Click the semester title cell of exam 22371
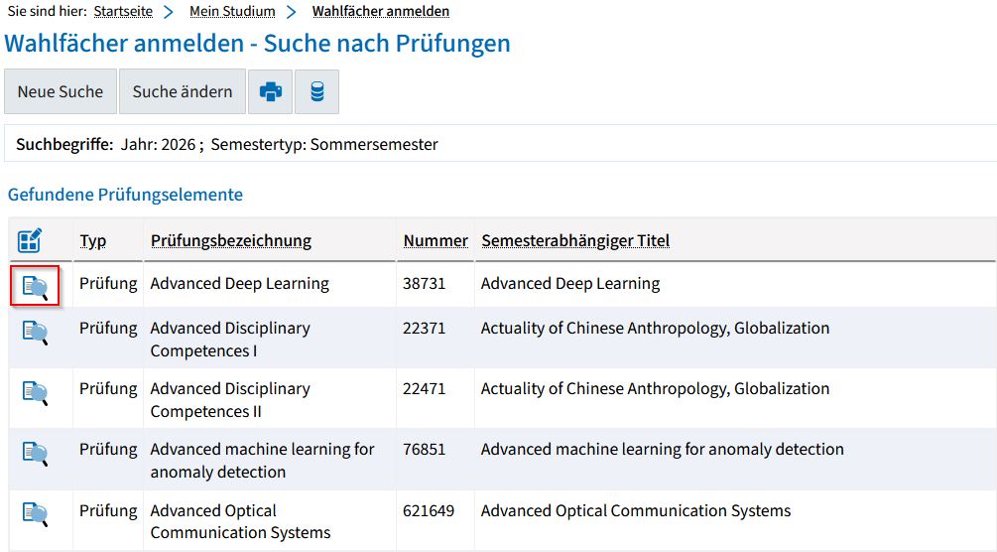Screen dimensions: 997x552 click(x=655, y=328)
